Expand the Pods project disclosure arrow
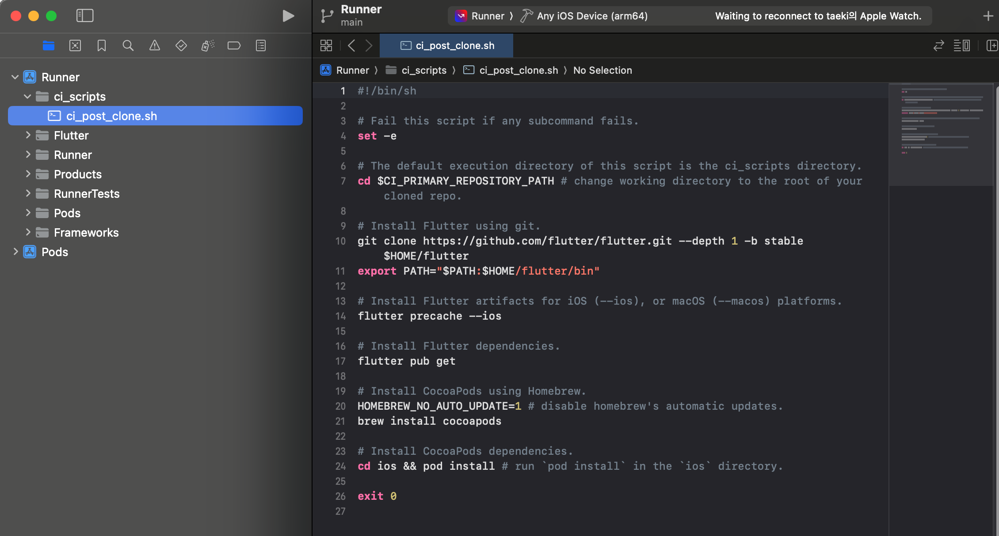The width and height of the screenshot is (999, 536). pyautogui.click(x=15, y=252)
